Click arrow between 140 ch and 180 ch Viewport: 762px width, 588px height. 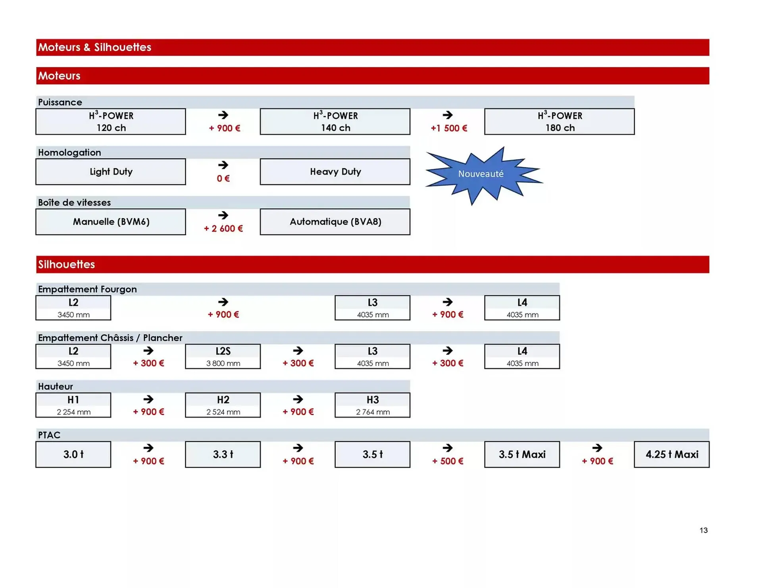448,115
